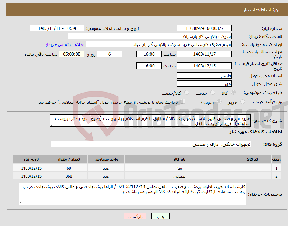
Task: Click the ردیف column header
Action: pos(276,159)
